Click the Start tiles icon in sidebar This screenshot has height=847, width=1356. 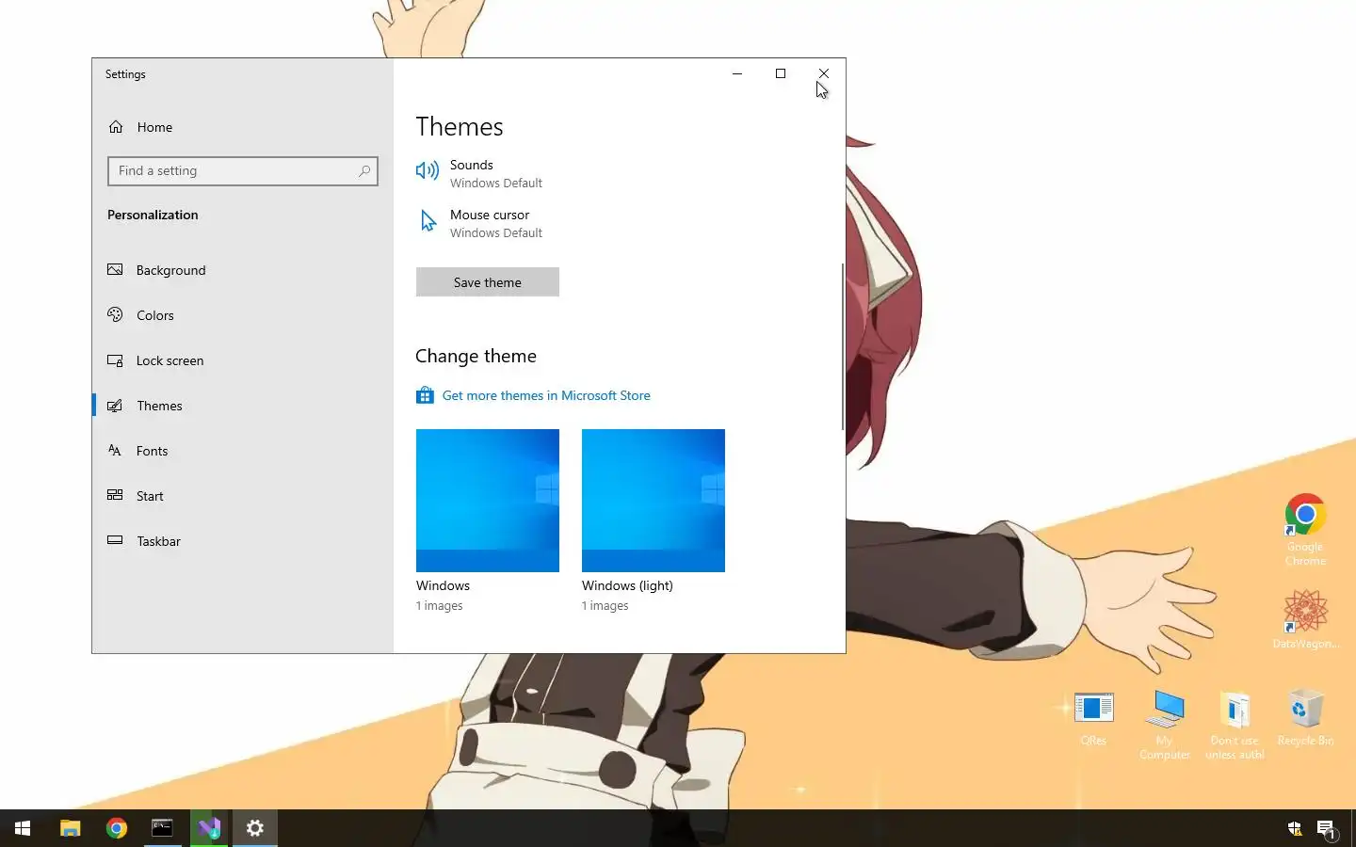point(115,495)
